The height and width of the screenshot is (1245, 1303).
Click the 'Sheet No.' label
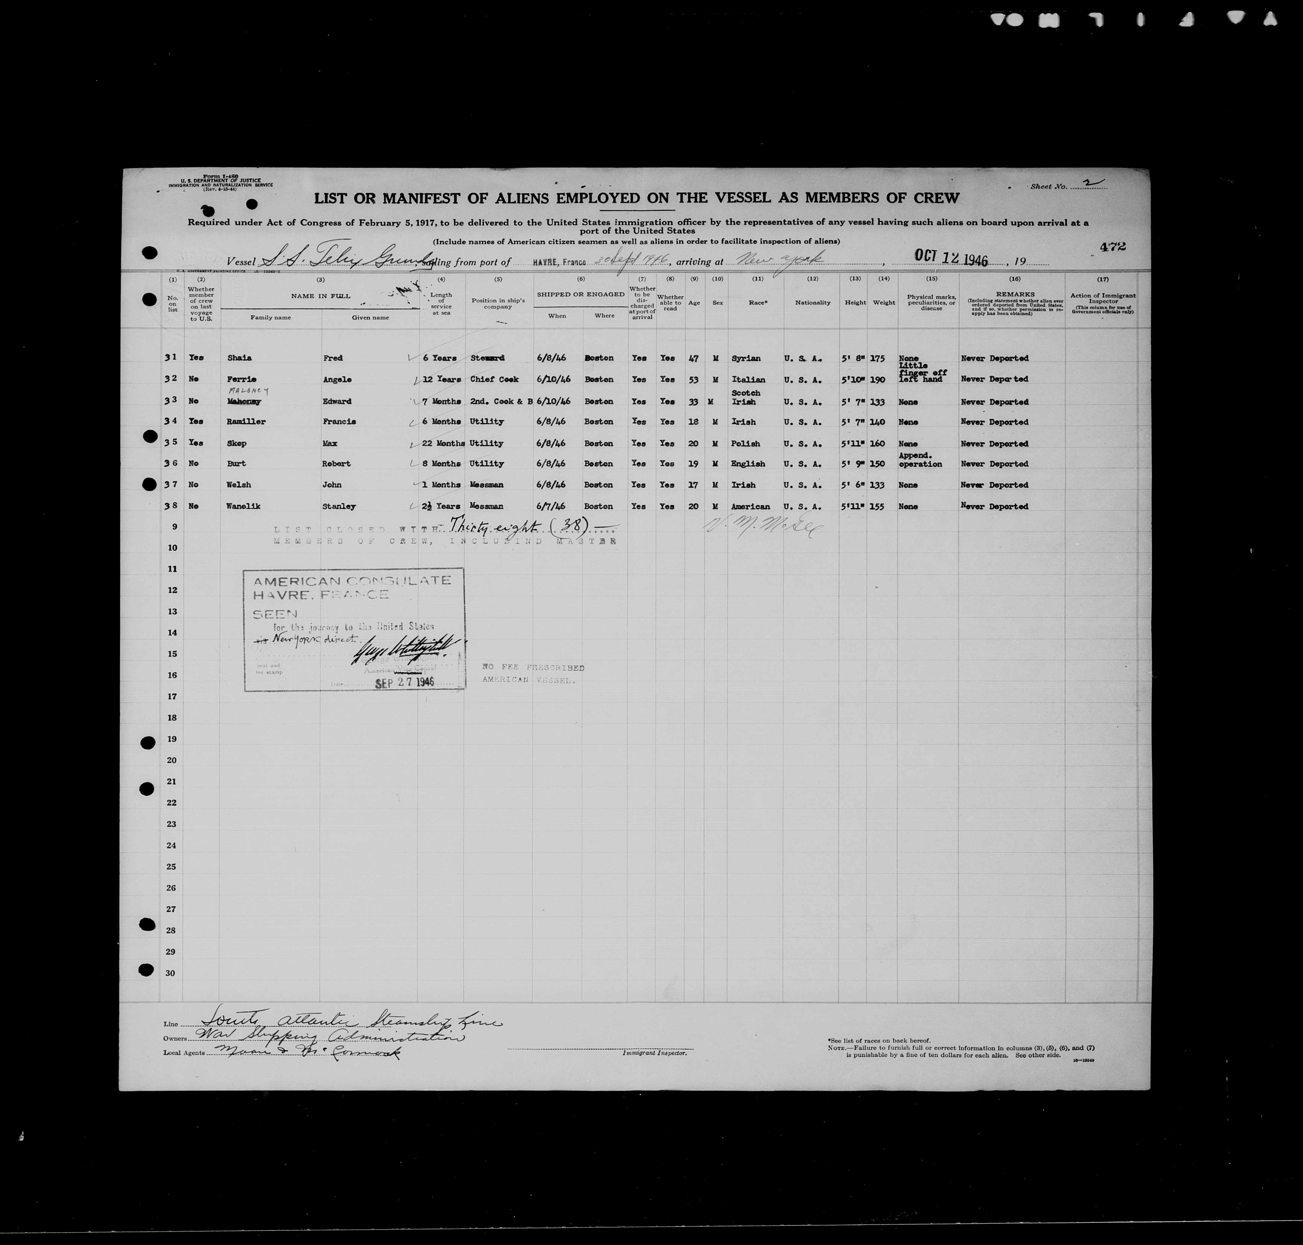1049,187
